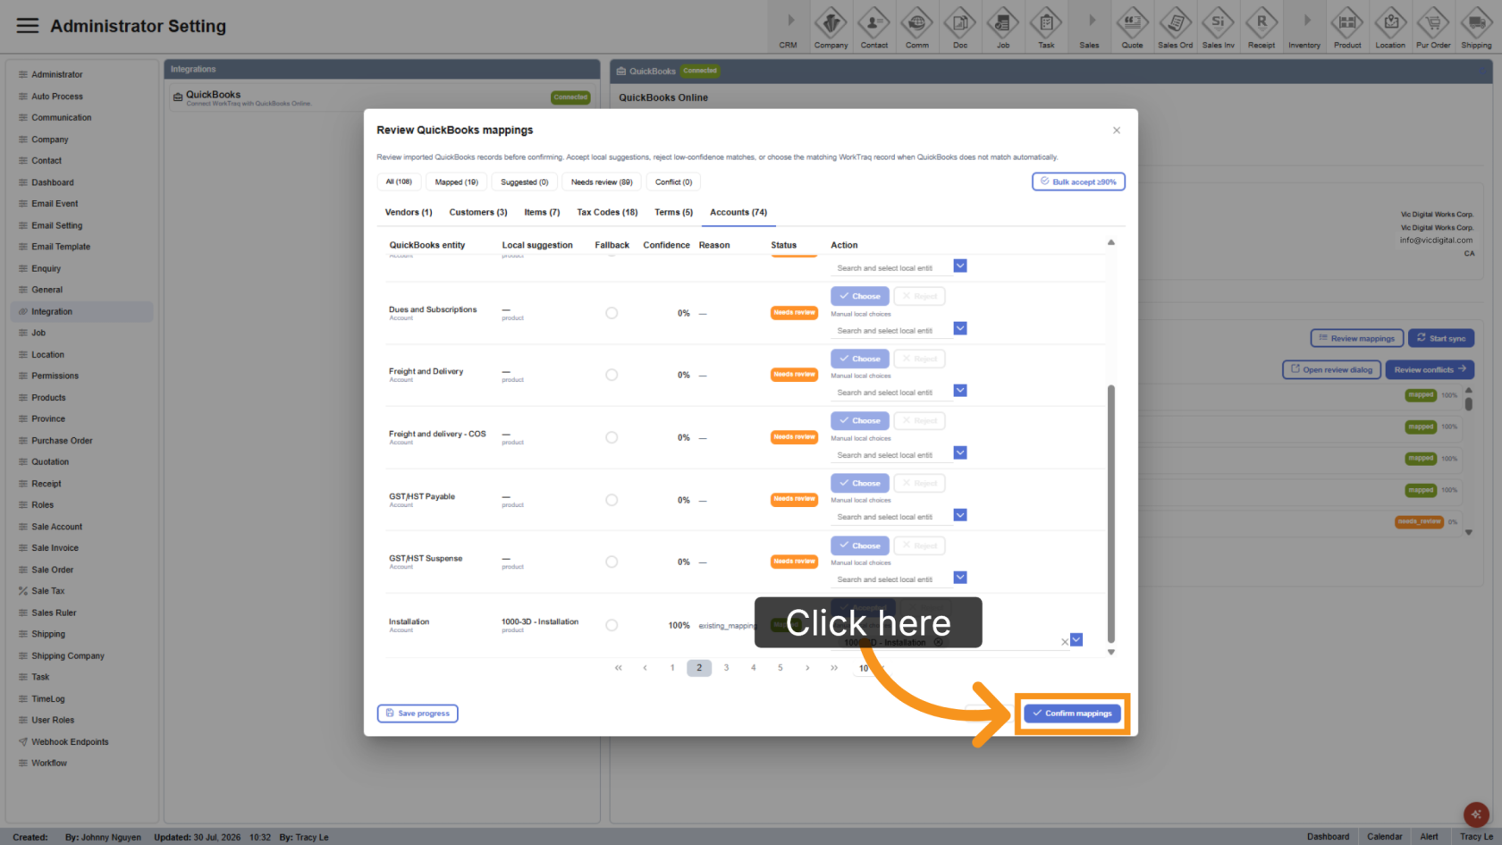This screenshot has width=1502, height=845.
Task: Filter by Mapped (19)
Action: pyautogui.click(x=457, y=182)
